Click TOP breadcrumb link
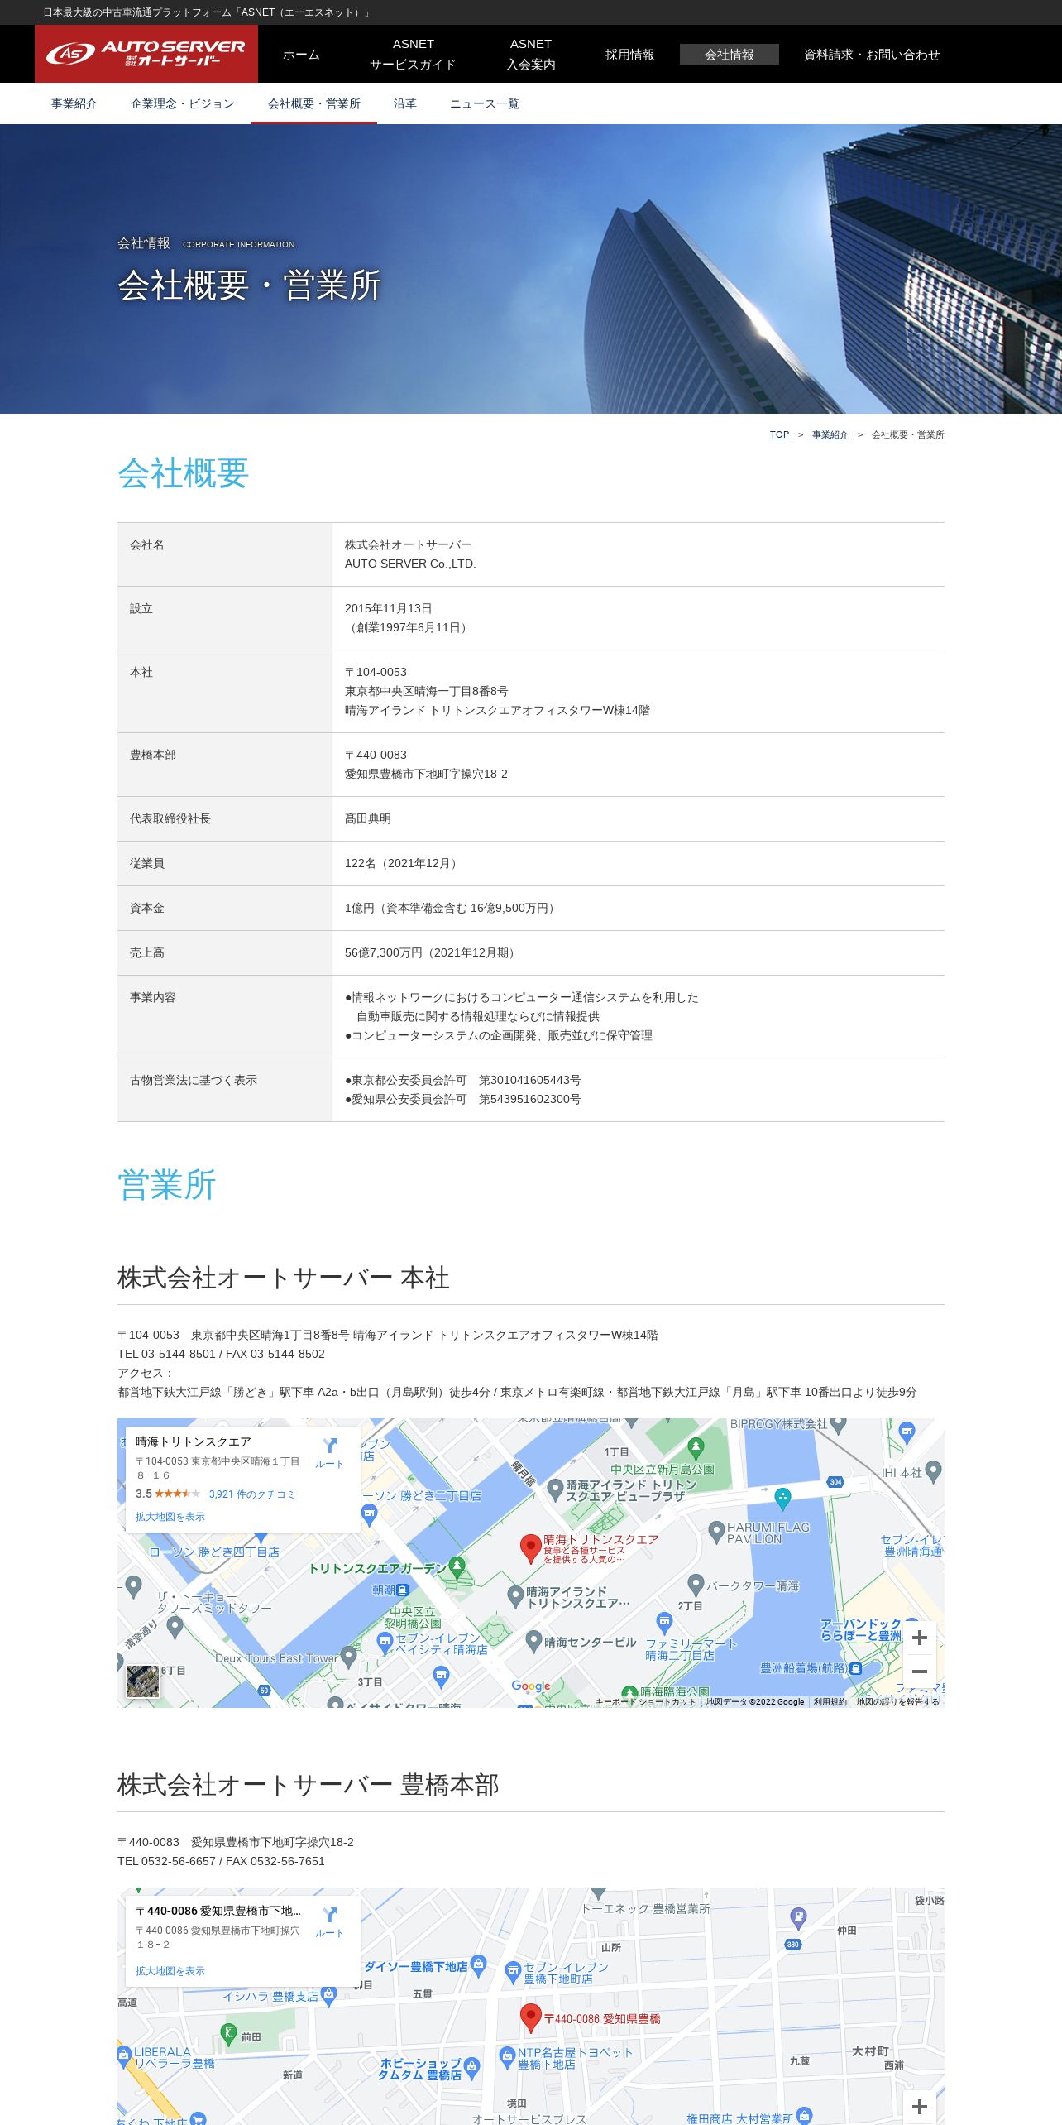 click(x=779, y=434)
